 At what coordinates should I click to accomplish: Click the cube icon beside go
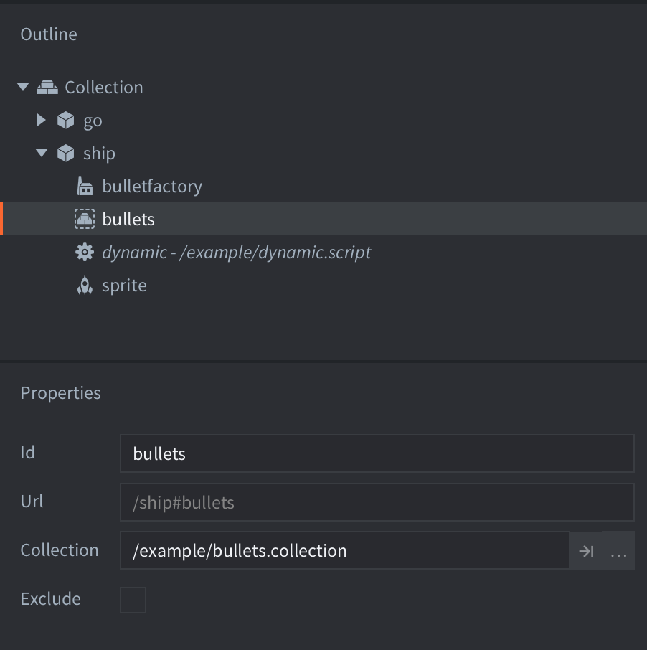coord(66,120)
